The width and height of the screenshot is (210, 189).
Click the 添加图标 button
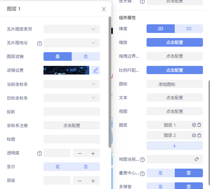[175, 84]
